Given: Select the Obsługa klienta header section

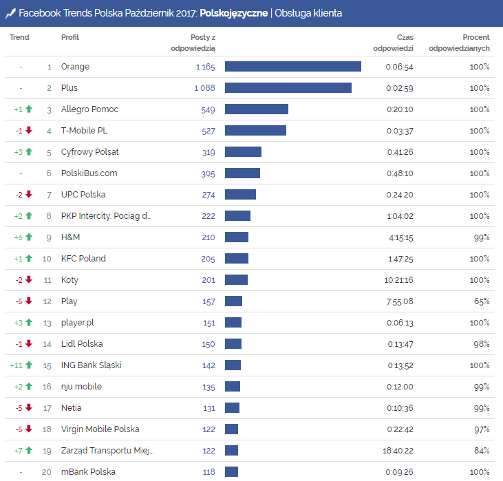Looking at the screenshot, I should pos(308,13).
